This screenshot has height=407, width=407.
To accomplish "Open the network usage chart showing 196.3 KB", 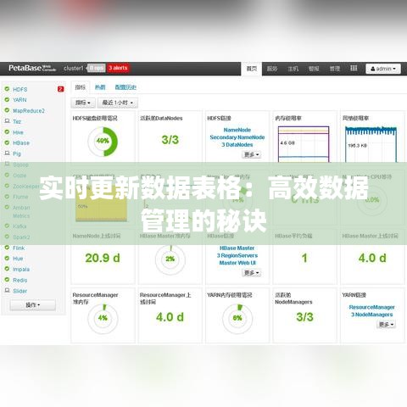I will (x=371, y=144).
